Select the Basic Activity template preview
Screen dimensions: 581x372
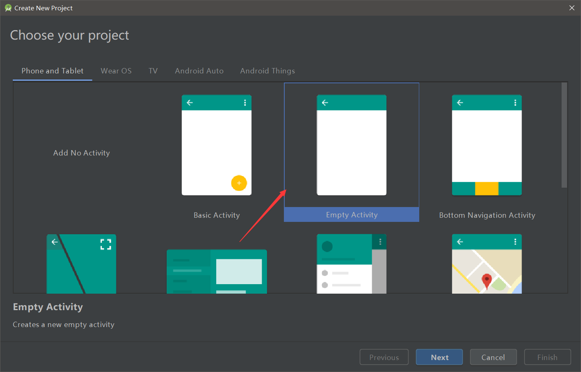pos(216,145)
